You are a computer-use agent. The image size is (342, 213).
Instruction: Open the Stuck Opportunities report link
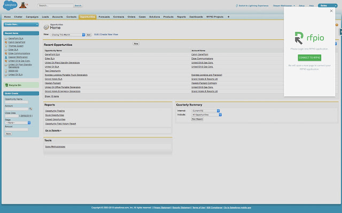[55, 115]
